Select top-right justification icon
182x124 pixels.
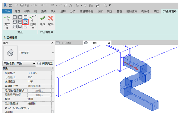(25, 17)
